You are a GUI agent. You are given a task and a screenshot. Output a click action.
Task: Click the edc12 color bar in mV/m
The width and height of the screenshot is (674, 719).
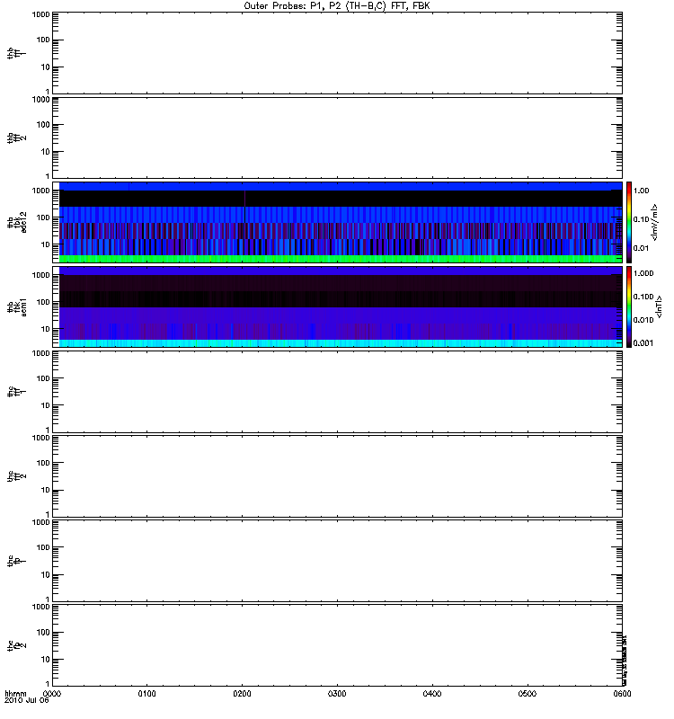point(629,222)
